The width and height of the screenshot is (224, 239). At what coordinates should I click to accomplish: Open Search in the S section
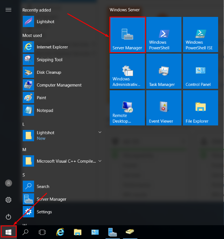click(x=62, y=186)
